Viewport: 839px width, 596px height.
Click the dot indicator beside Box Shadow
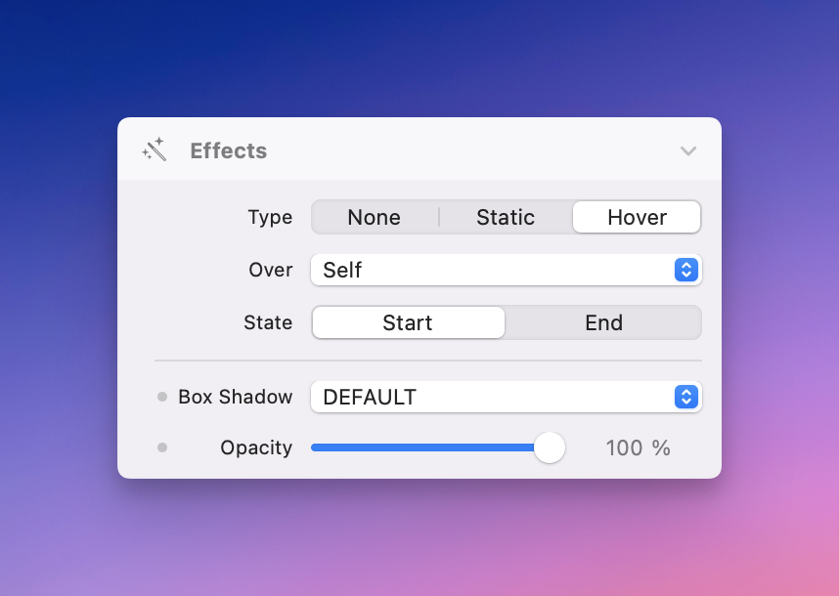pyautogui.click(x=162, y=397)
